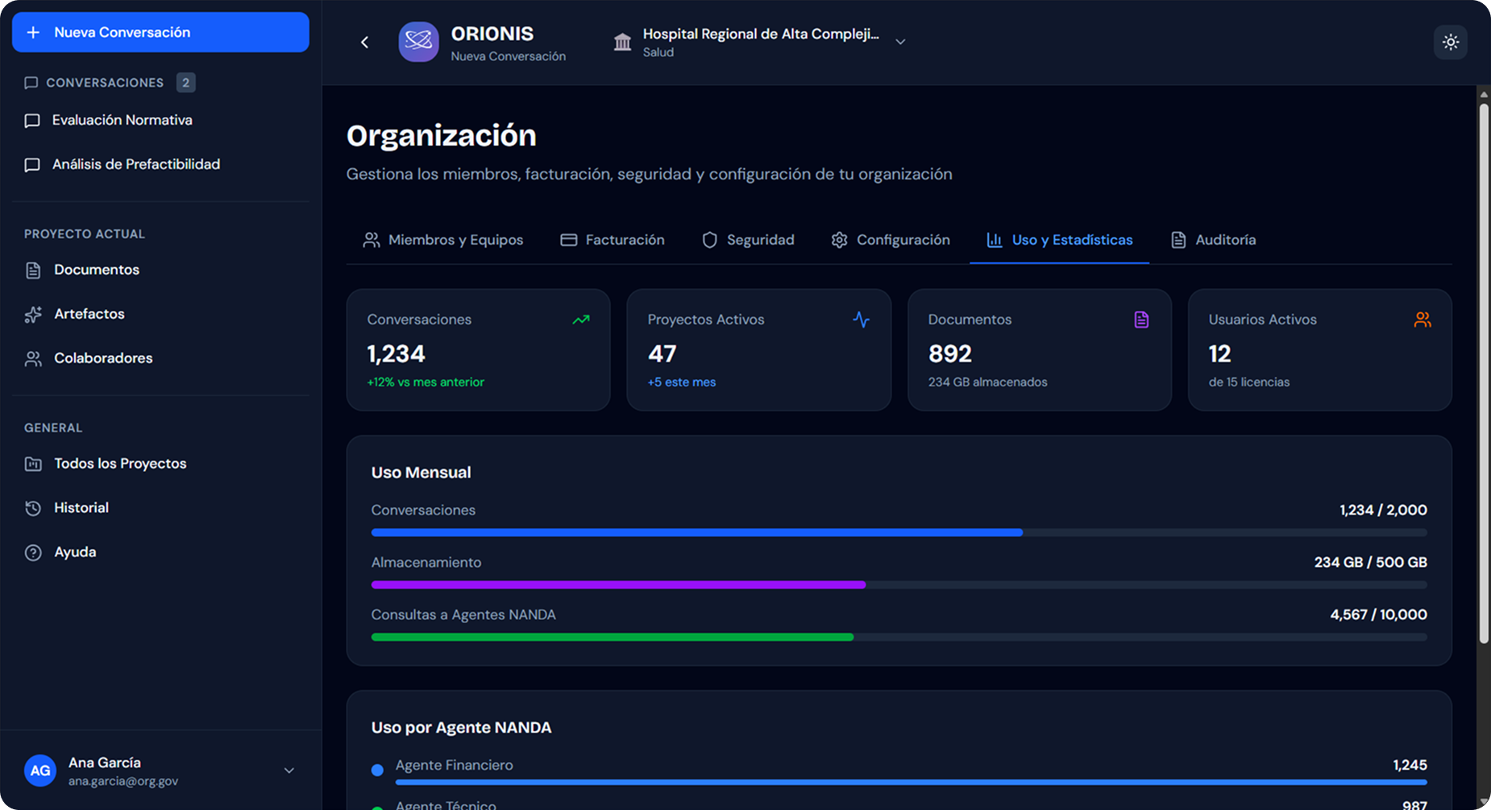Click the Ayuda question mark icon

click(33, 552)
